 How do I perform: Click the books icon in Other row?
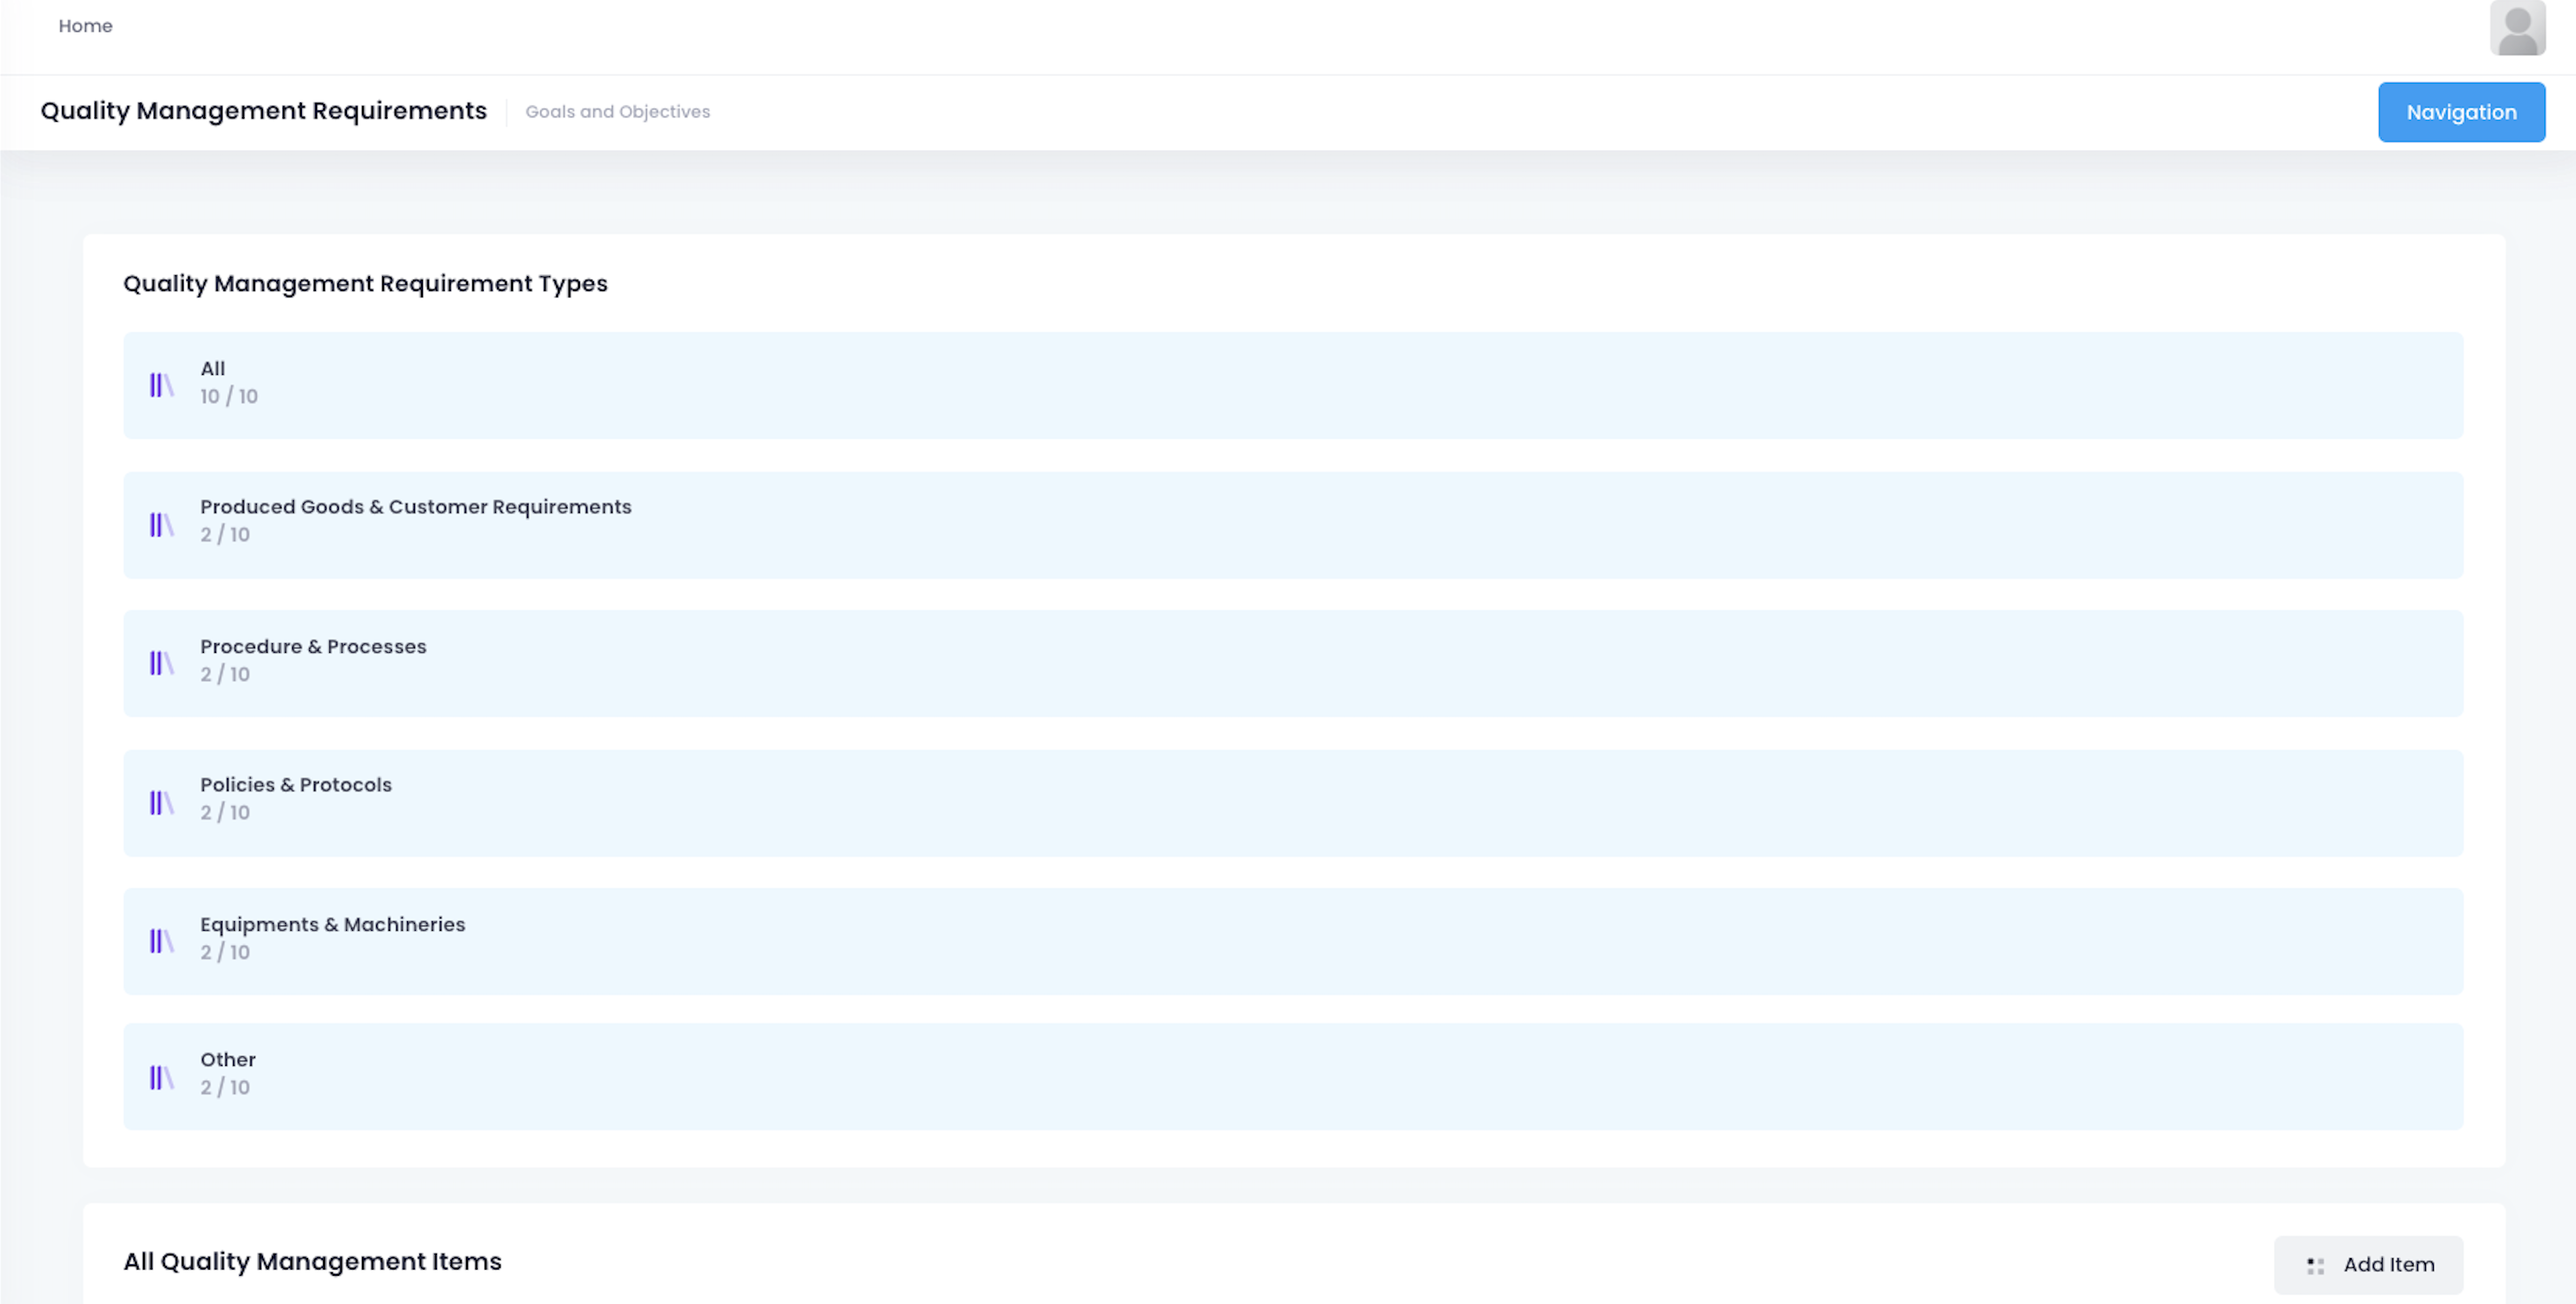(161, 1077)
